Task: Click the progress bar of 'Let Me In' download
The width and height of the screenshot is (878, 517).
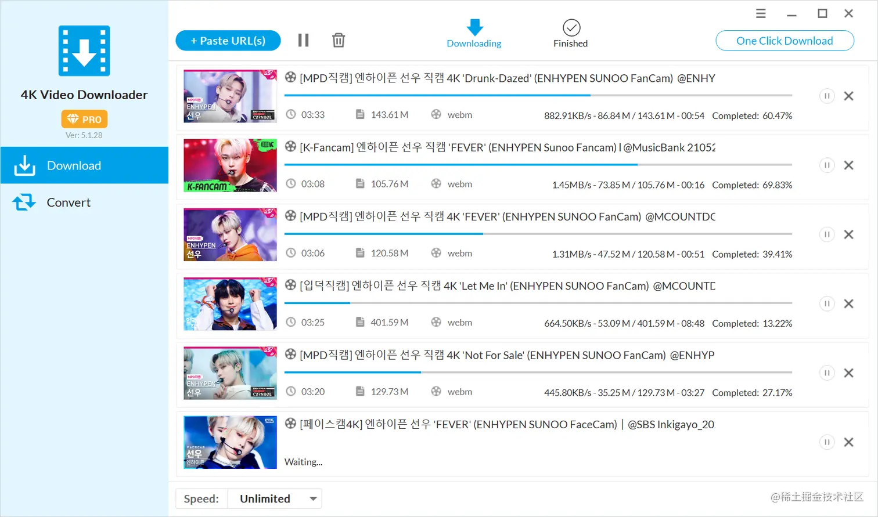Action: [538, 303]
